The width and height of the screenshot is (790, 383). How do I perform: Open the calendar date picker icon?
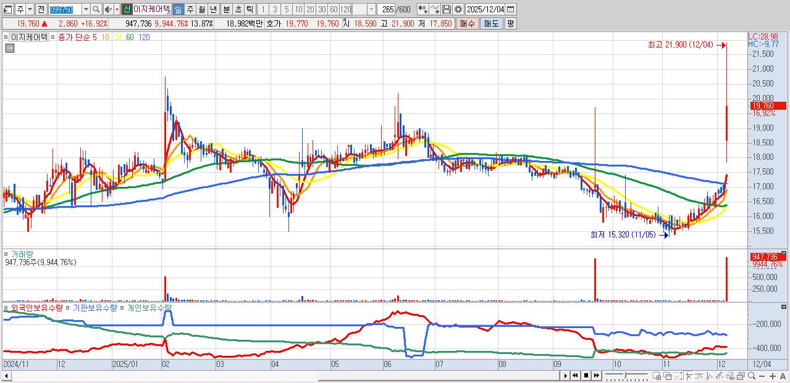coord(510,9)
